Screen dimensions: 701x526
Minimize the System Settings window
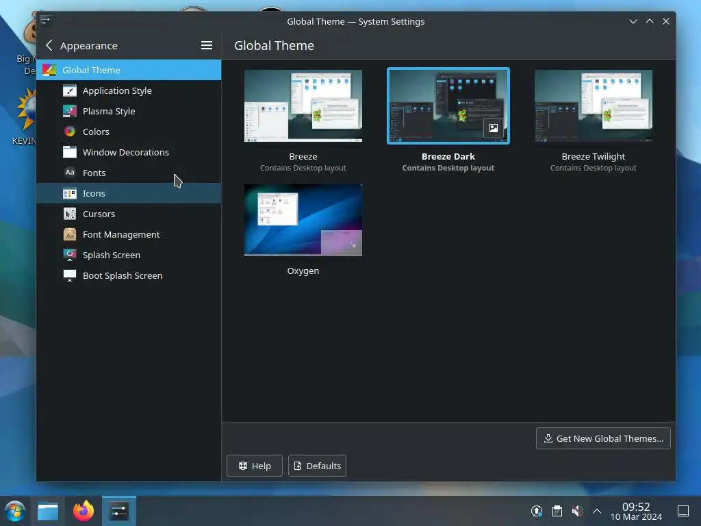[633, 21]
